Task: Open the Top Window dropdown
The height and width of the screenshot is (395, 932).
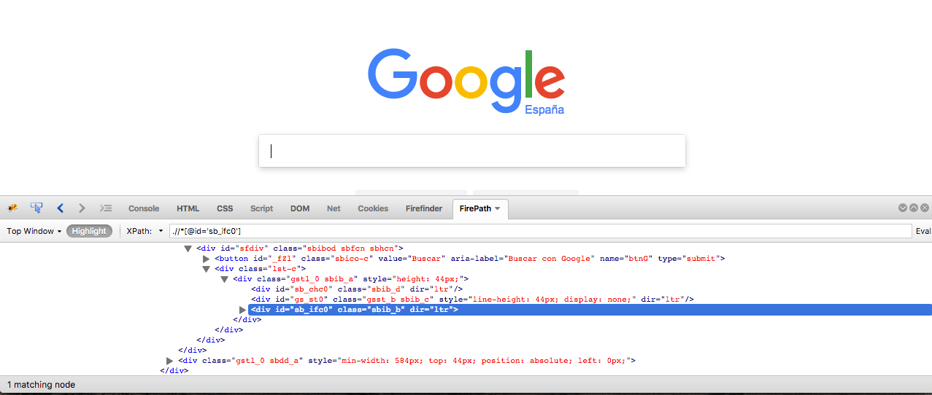Action: click(x=34, y=231)
